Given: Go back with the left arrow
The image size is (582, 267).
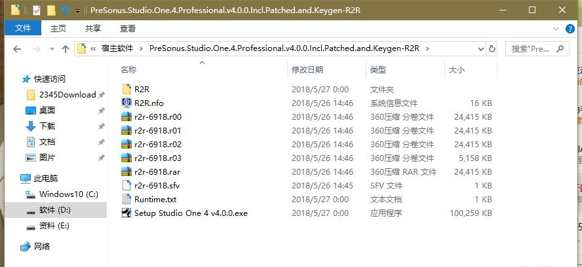Looking at the screenshot, I should tap(17, 48).
